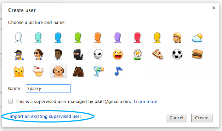
Task: Pick the alien head avatar
Action: pyautogui.click(x=98, y=54)
